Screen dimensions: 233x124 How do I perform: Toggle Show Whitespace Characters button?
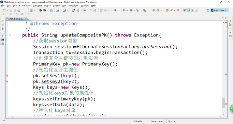tap(196, 10)
